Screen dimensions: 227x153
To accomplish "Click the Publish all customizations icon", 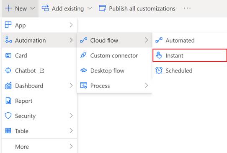I will 102,8.
